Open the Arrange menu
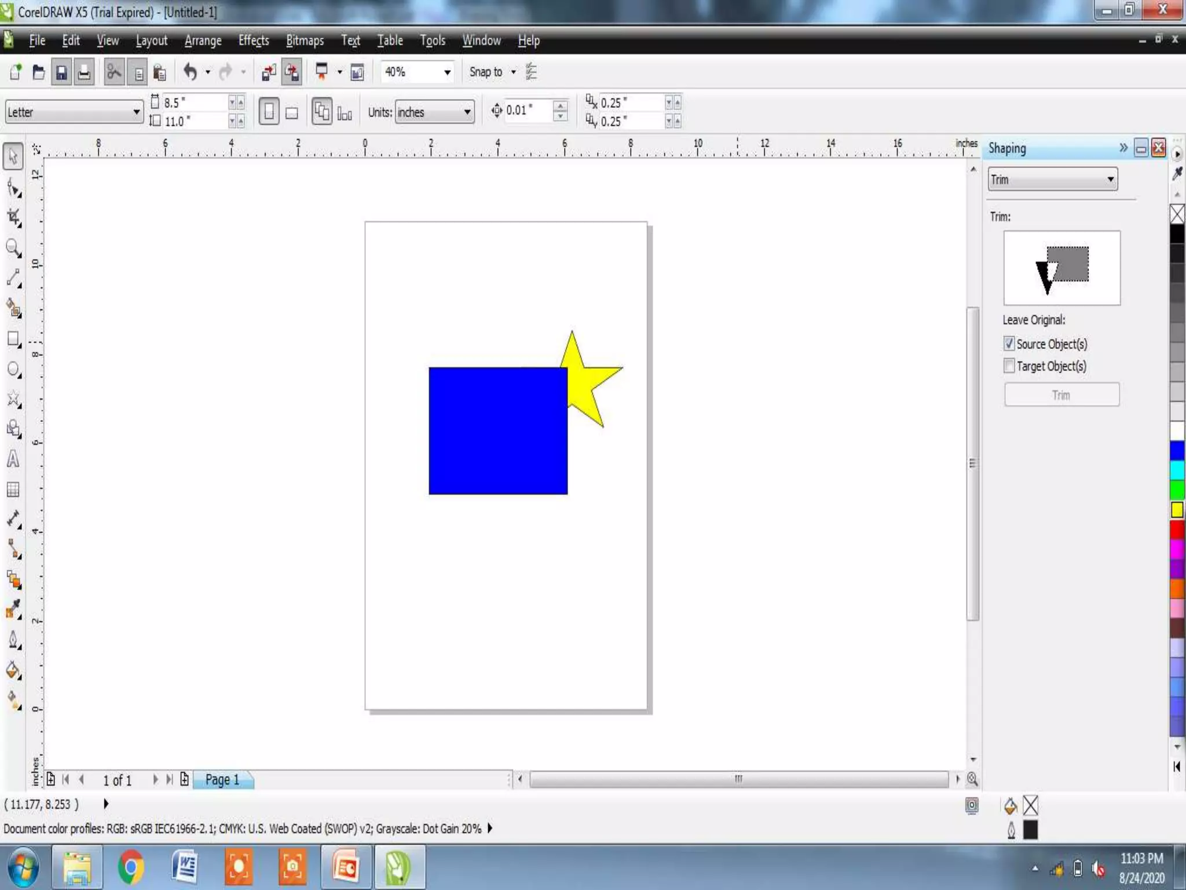This screenshot has width=1186, height=890. pyautogui.click(x=203, y=41)
